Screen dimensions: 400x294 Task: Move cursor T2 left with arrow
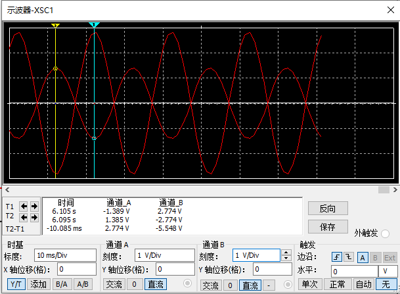pyautogui.click(x=24, y=217)
